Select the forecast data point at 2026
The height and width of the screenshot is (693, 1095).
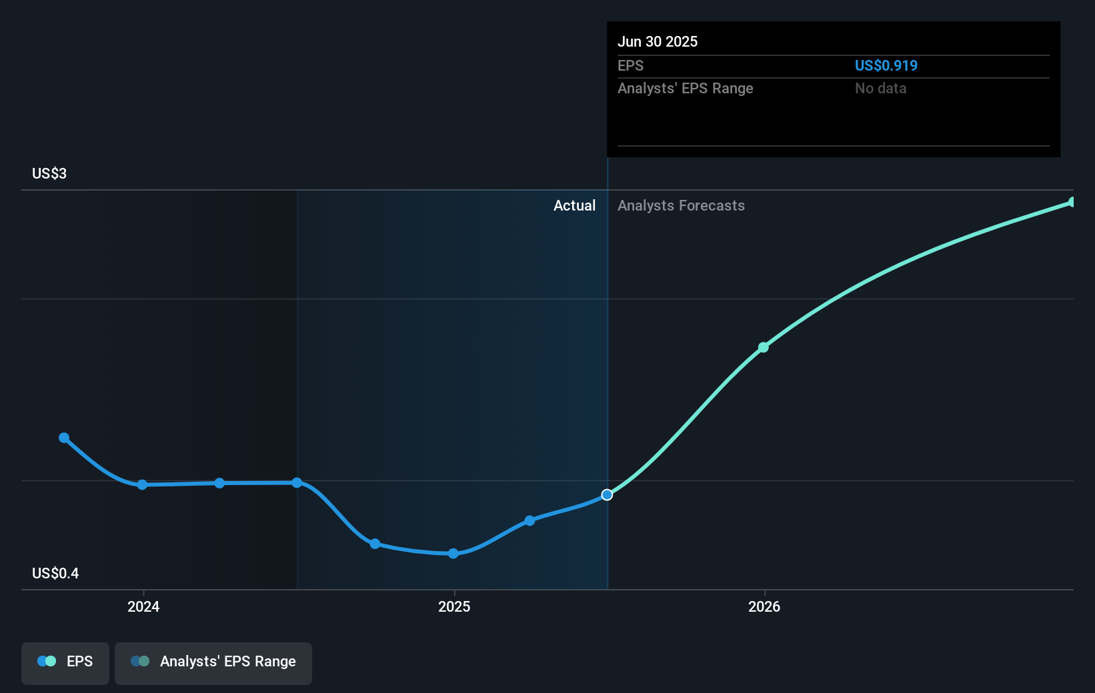point(764,347)
